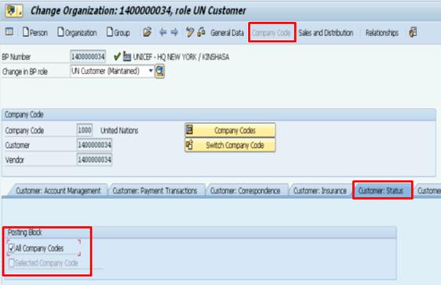This screenshot has height=285, width=441.
Task: Create a new Person
Action: pyautogui.click(x=35, y=33)
